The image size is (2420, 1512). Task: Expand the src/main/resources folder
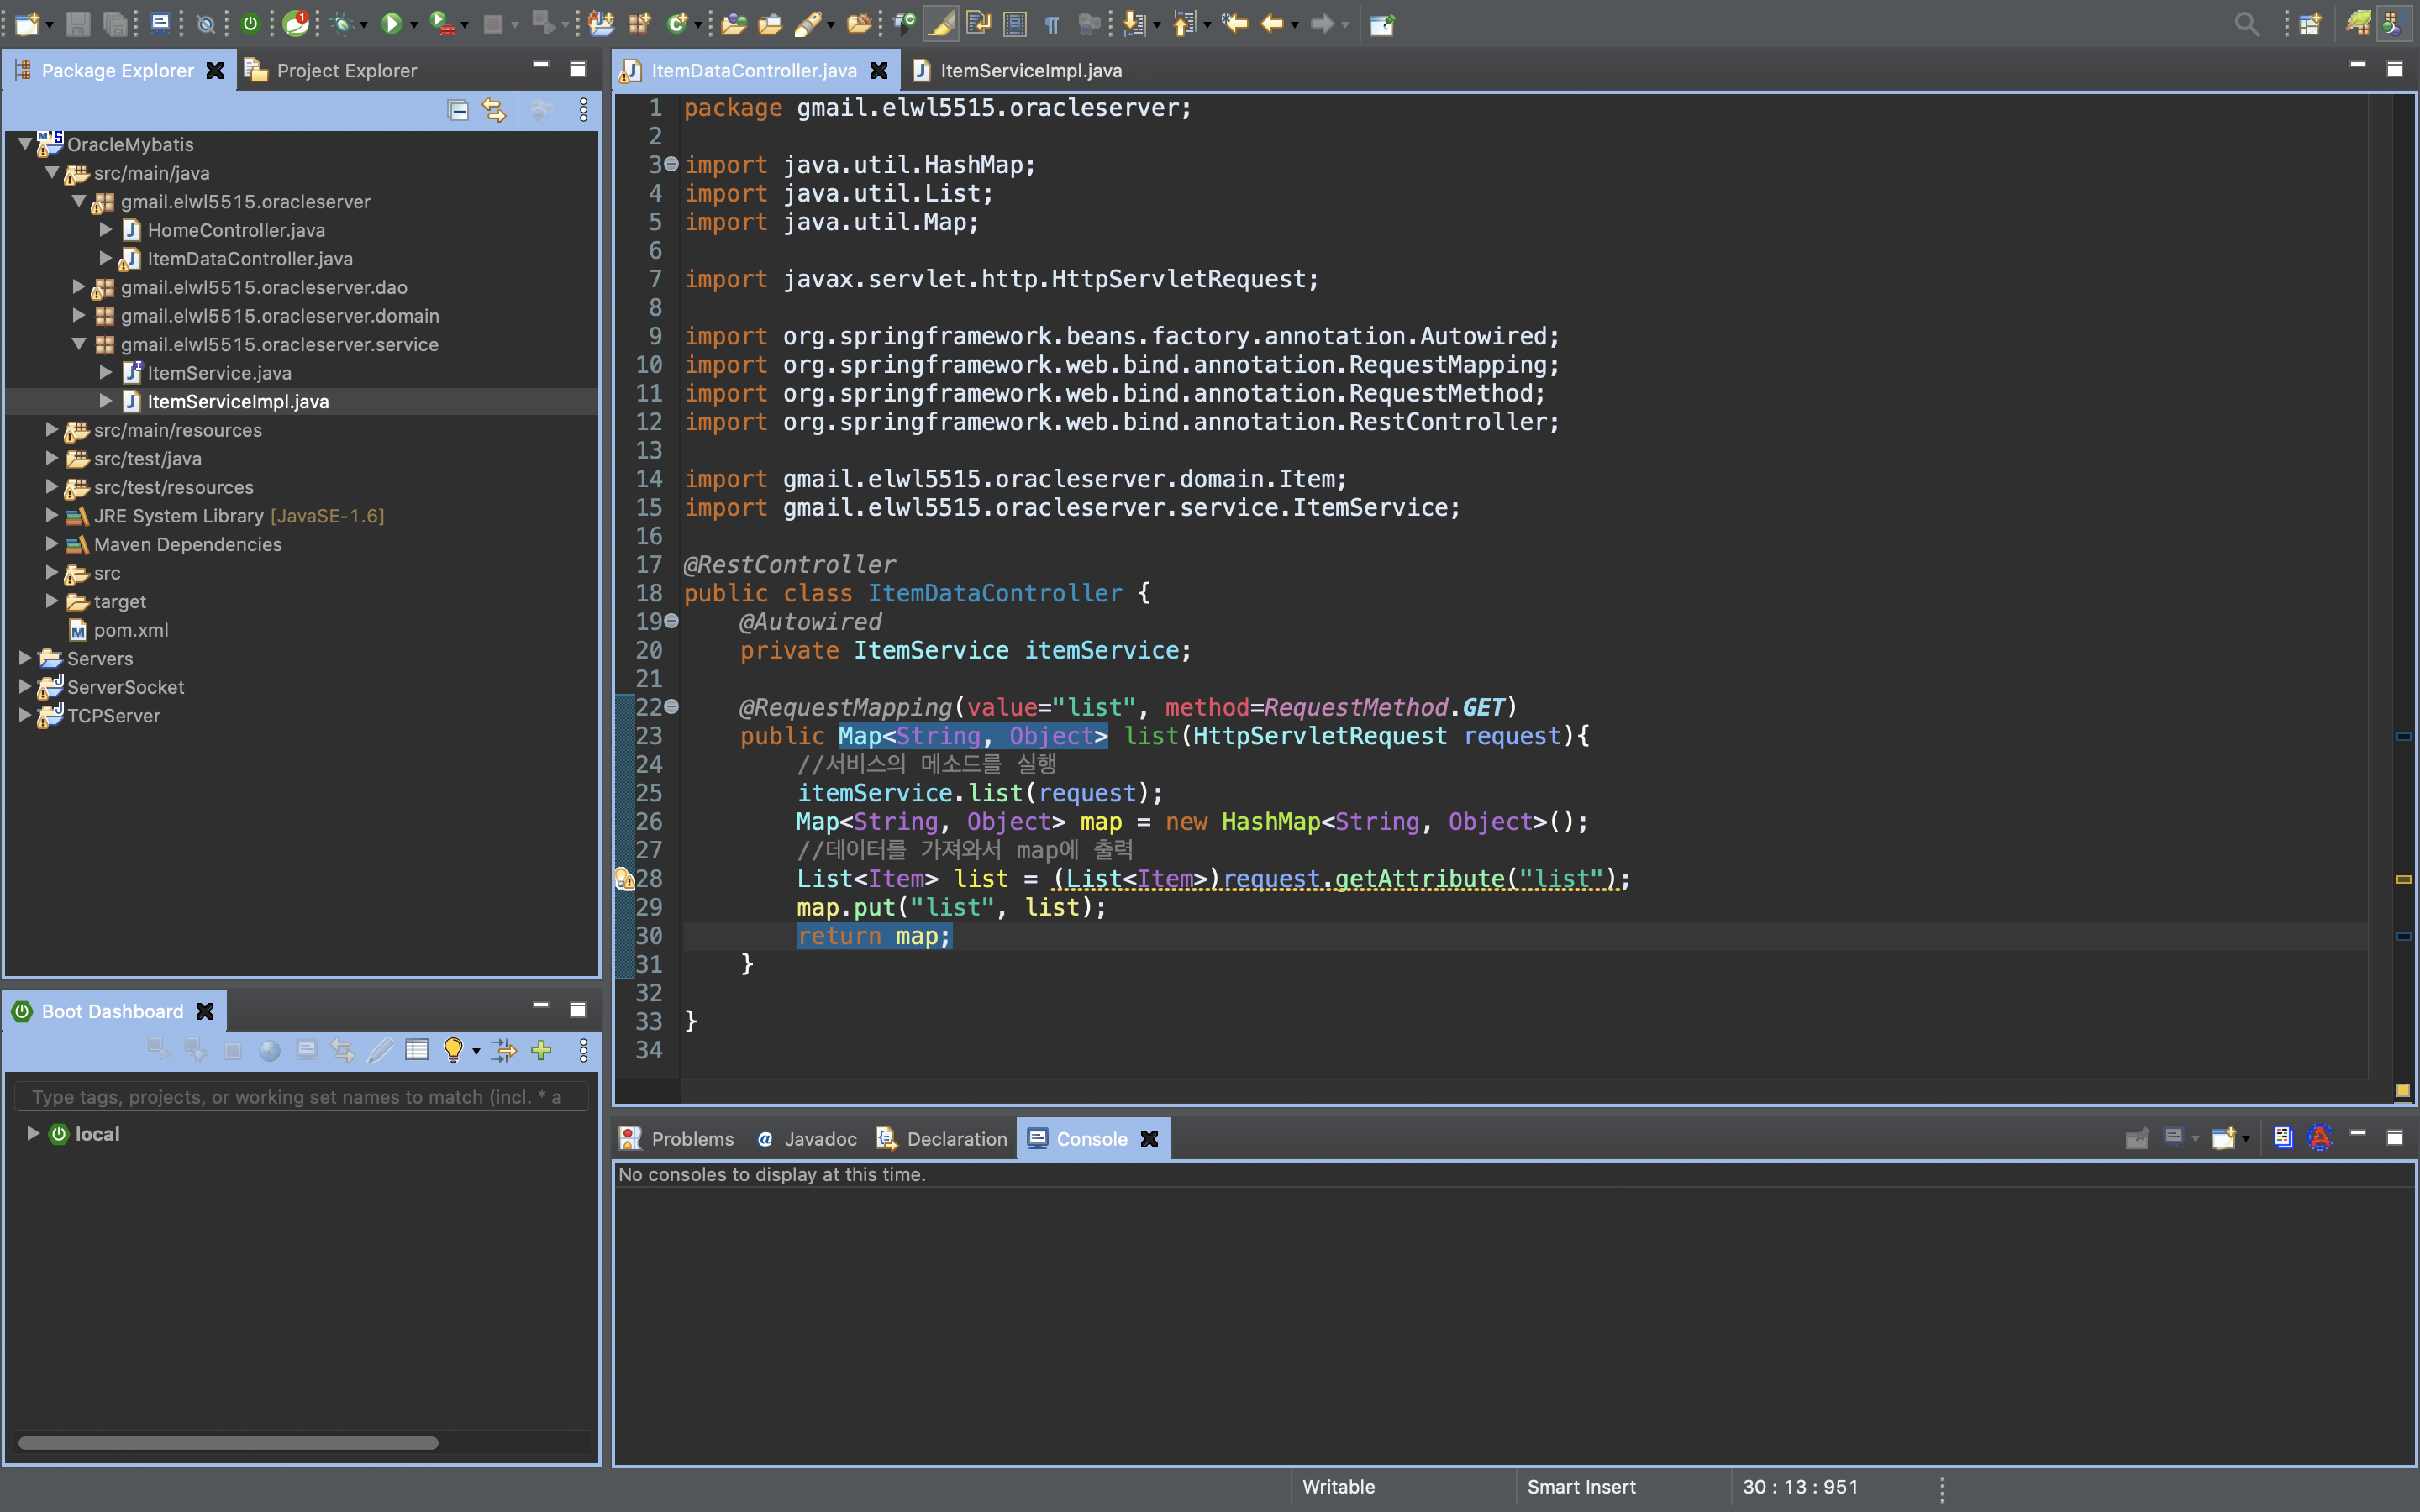pos(51,430)
